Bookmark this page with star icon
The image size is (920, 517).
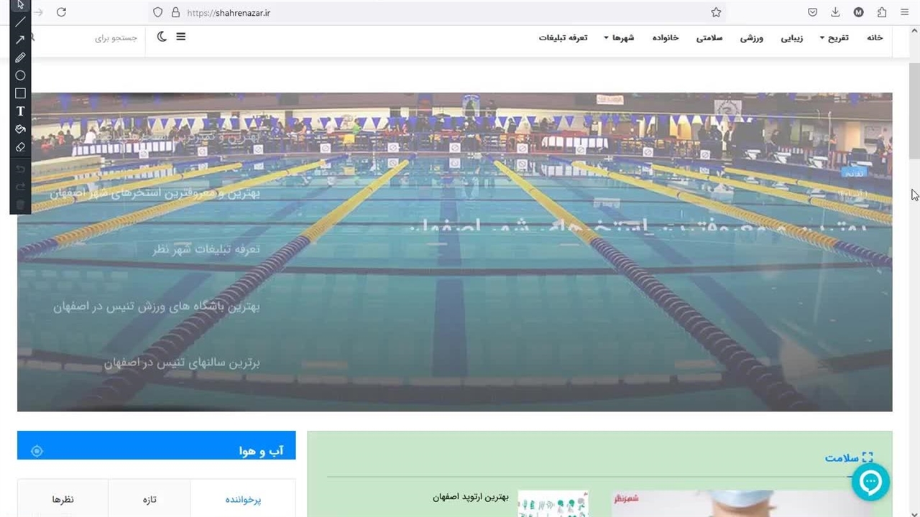tap(716, 12)
